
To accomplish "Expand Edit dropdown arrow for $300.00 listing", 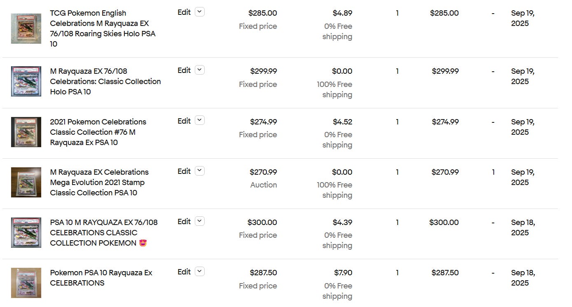I will tap(200, 221).
